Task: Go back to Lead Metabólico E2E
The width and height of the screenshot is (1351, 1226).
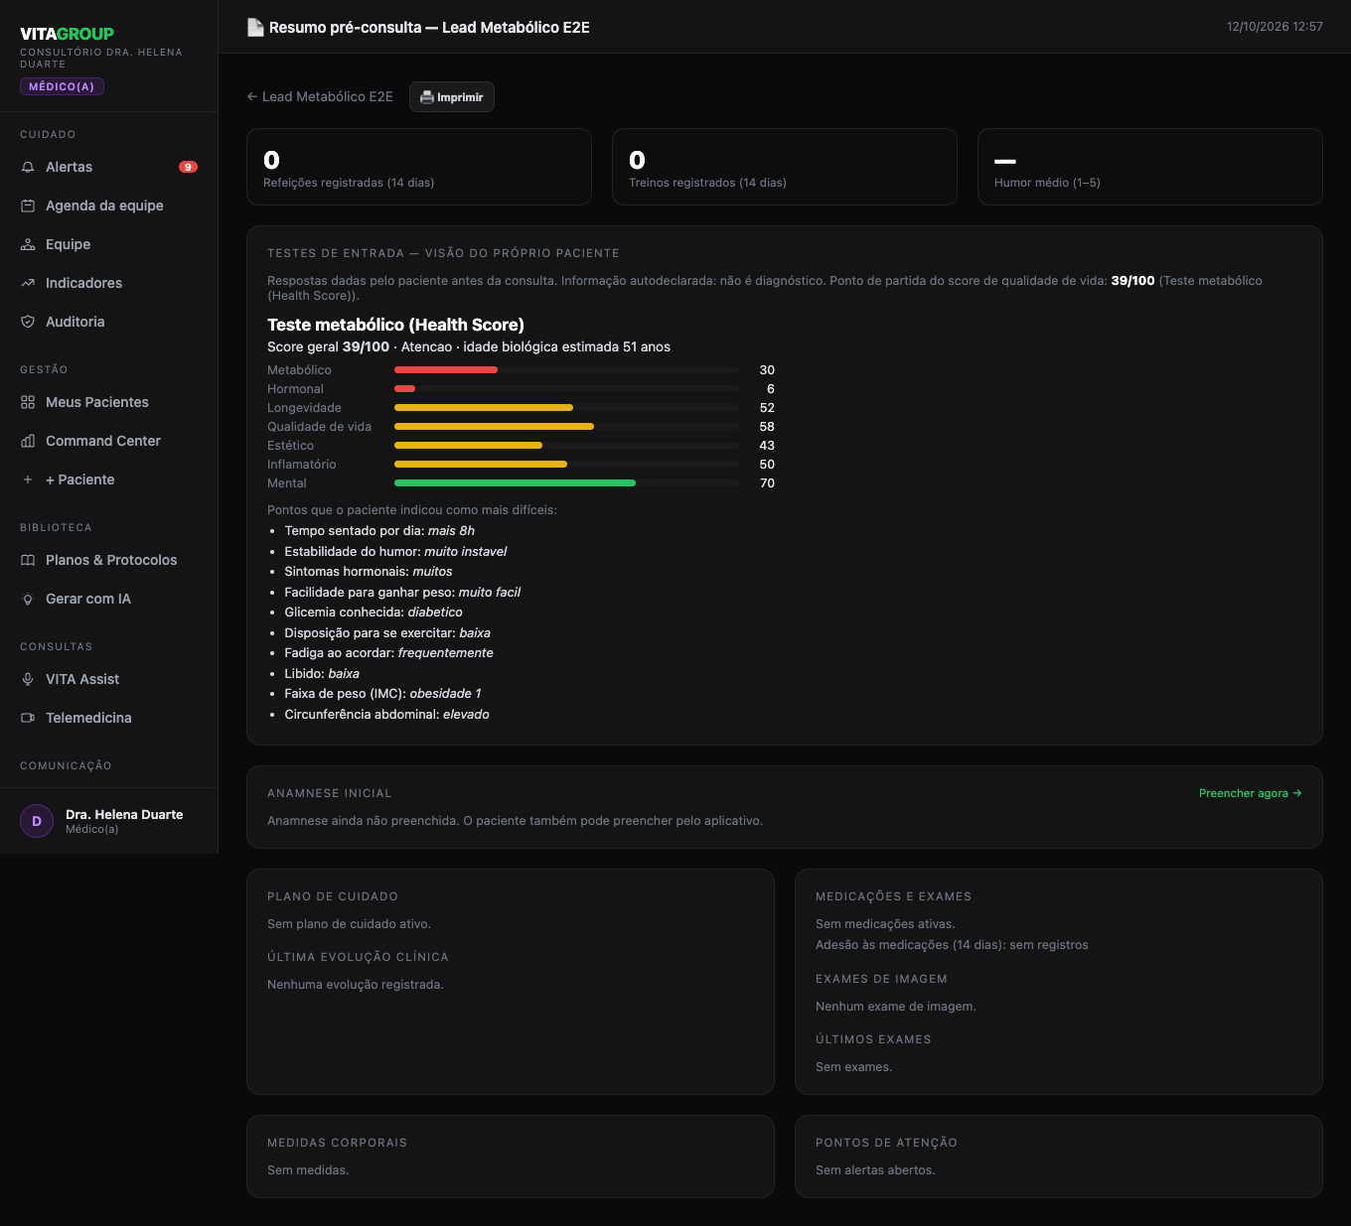Action: [x=320, y=97]
